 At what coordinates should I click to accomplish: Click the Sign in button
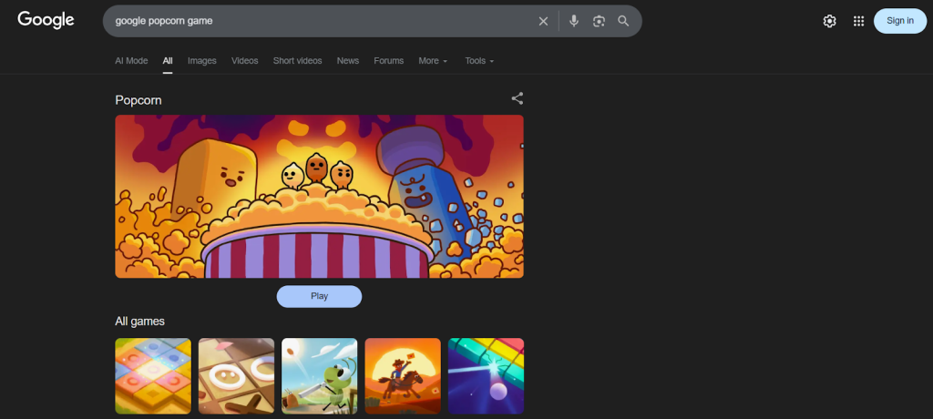coord(899,21)
